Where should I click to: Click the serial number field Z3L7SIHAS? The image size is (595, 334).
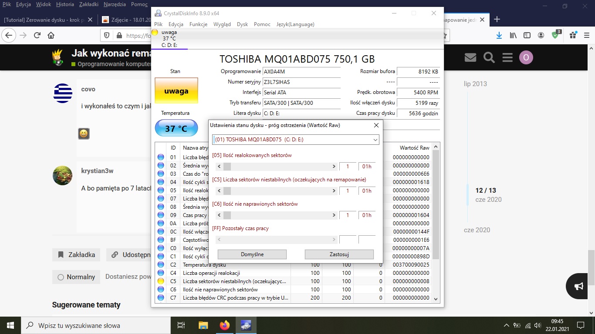(x=301, y=82)
